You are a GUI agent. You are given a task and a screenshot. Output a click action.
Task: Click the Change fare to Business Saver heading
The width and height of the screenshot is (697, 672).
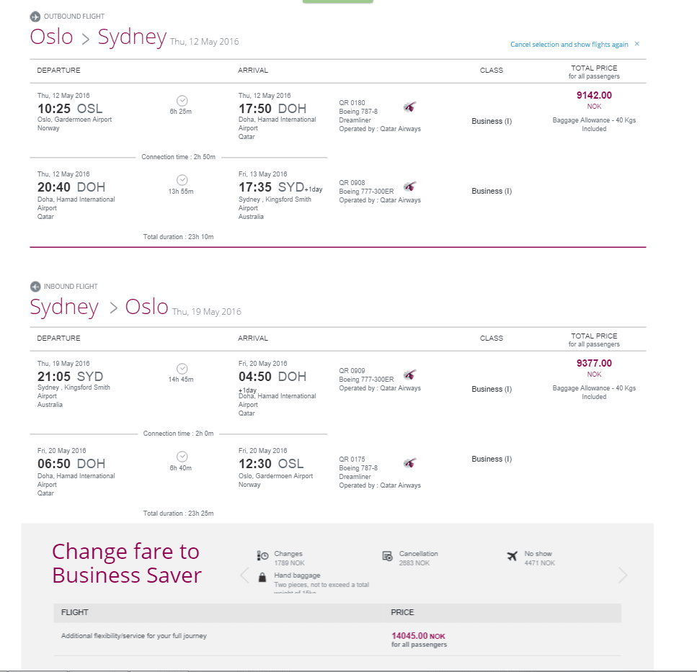click(127, 563)
